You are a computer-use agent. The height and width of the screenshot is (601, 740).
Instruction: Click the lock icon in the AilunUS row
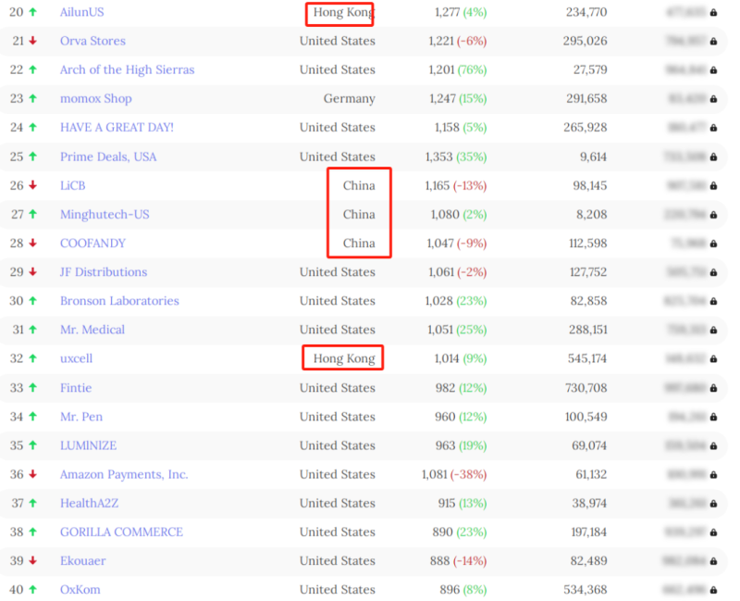click(713, 12)
